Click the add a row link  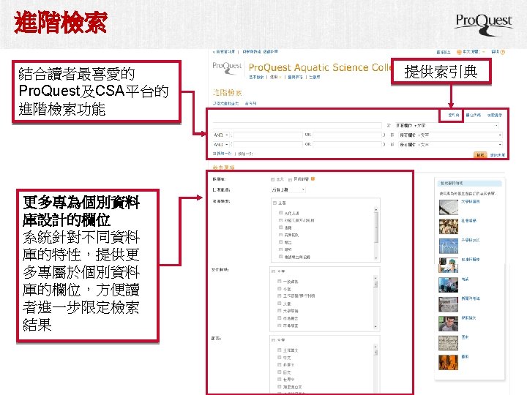tap(223, 154)
